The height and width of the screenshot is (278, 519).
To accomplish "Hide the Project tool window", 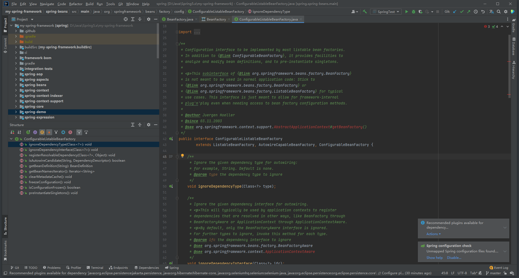I will 156,19.
